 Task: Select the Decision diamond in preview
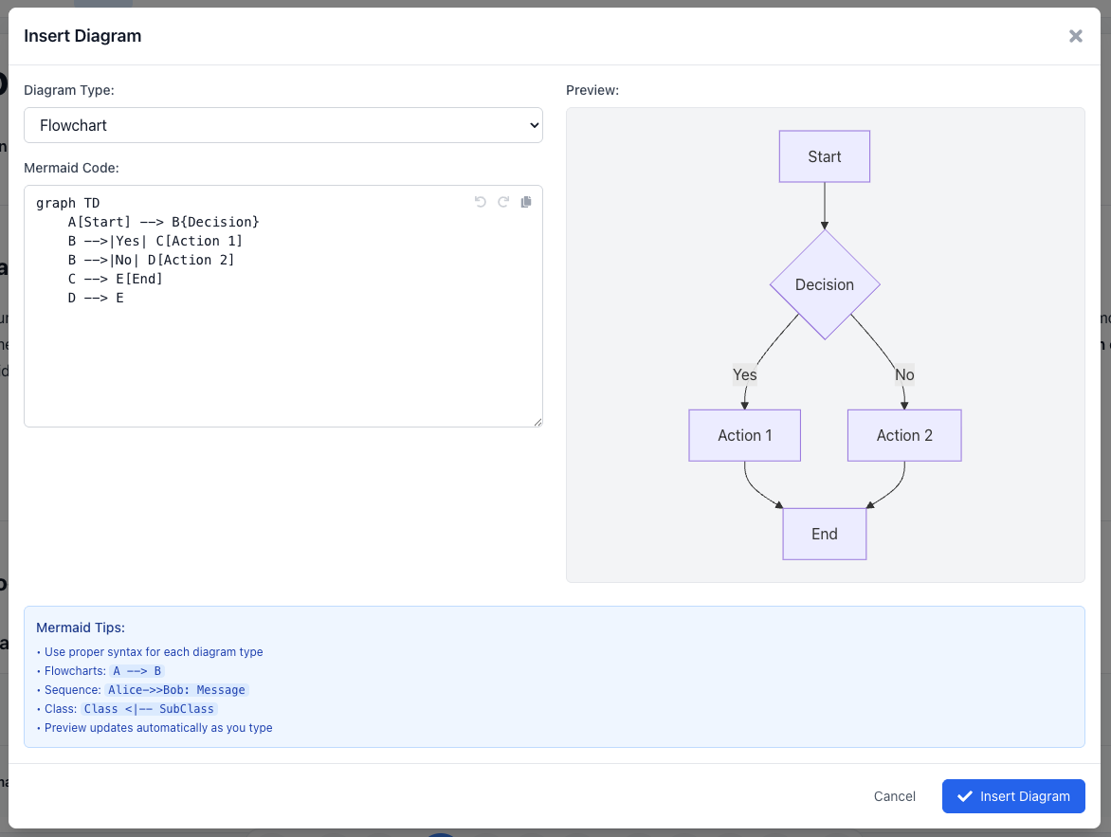coord(825,284)
